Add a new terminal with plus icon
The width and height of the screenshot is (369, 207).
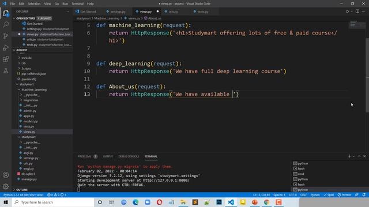click(349, 156)
